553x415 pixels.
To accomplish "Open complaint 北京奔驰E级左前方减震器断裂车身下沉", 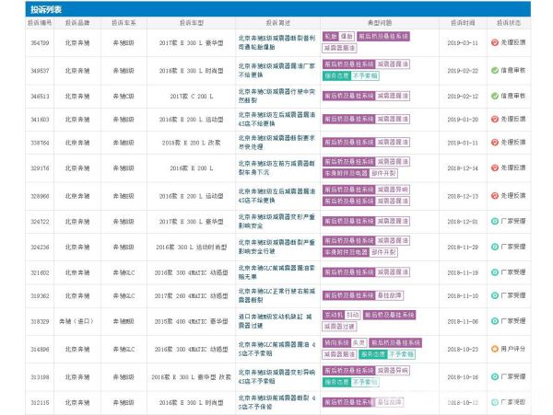I will (276, 167).
